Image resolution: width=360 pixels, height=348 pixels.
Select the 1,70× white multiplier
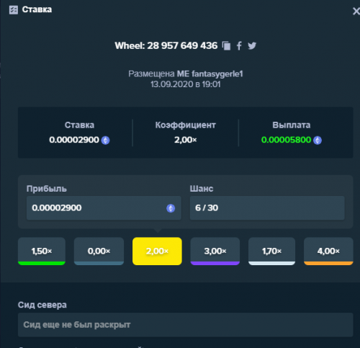point(271,251)
